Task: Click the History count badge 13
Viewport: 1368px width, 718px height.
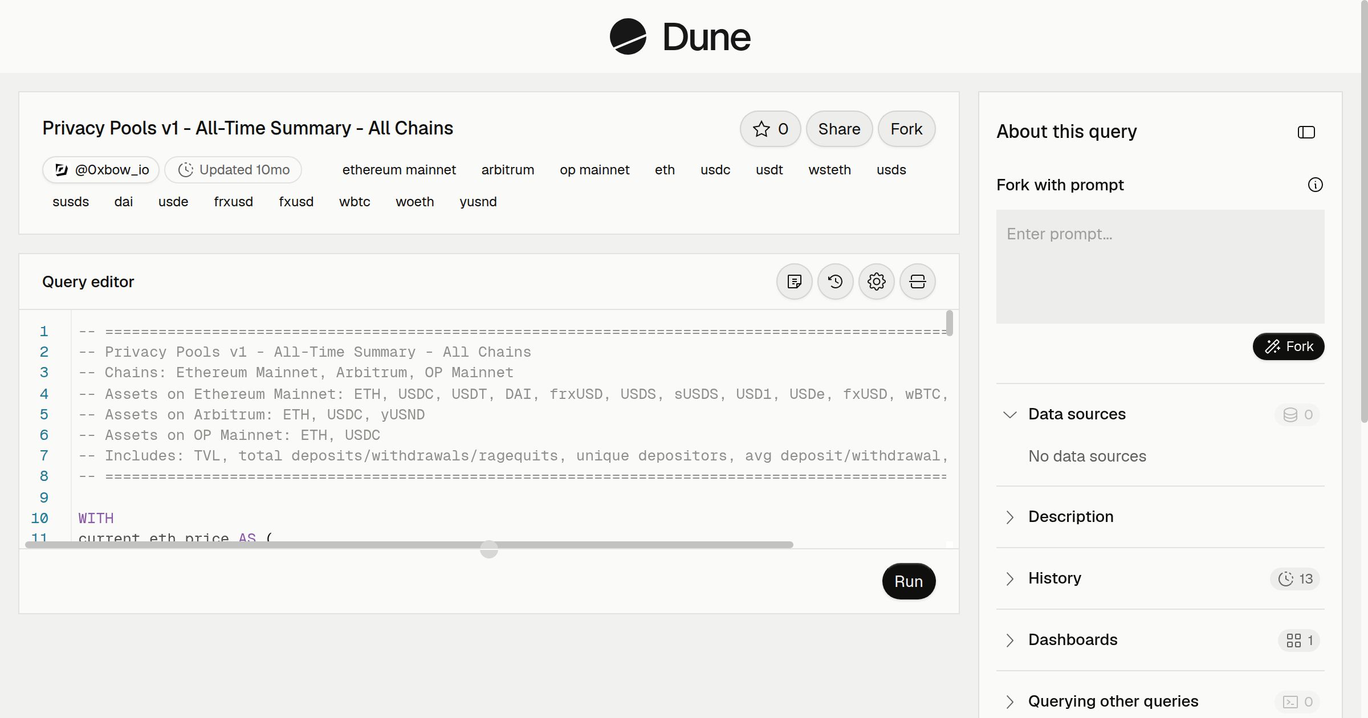Action: (1295, 579)
